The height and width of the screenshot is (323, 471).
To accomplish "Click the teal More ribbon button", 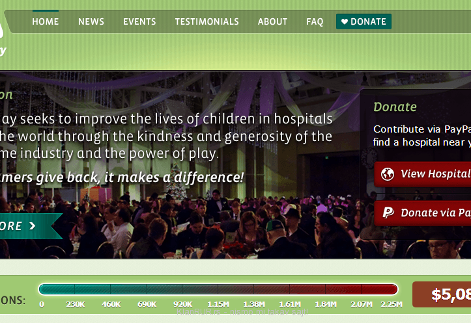I will tap(30, 226).
